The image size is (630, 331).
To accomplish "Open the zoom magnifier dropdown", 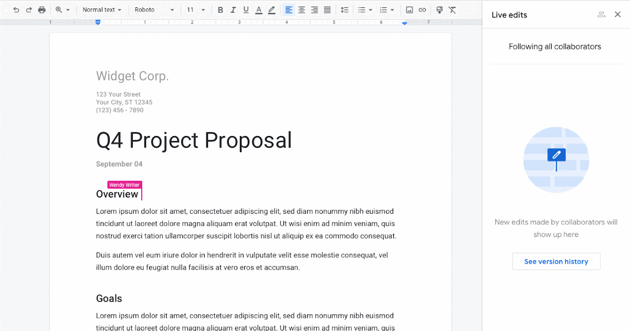I will (x=62, y=10).
